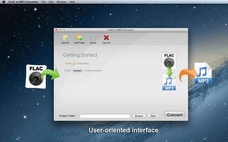Click the Output Folder label
The image size is (228, 142).
68,116
